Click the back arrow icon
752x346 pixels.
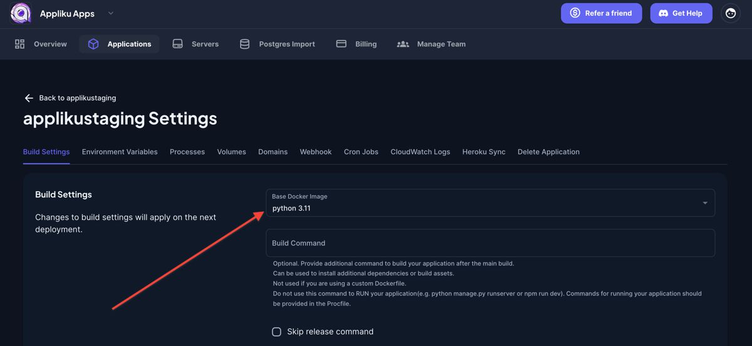pos(29,98)
